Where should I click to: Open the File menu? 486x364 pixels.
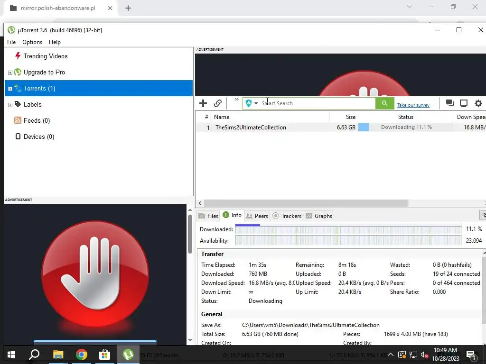[x=11, y=42]
